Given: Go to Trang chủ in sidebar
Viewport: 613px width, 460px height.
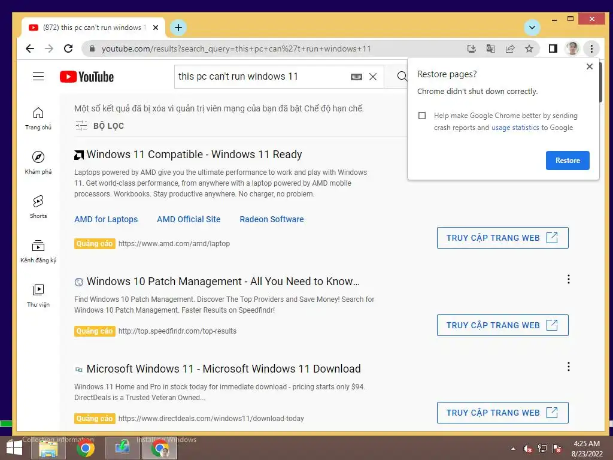Looking at the screenshot, I should [x=38, y=119].
